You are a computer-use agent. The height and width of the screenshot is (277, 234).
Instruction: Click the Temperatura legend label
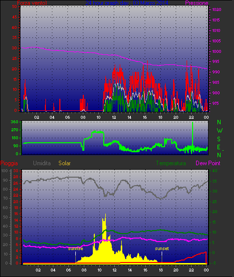pos(171,163)
